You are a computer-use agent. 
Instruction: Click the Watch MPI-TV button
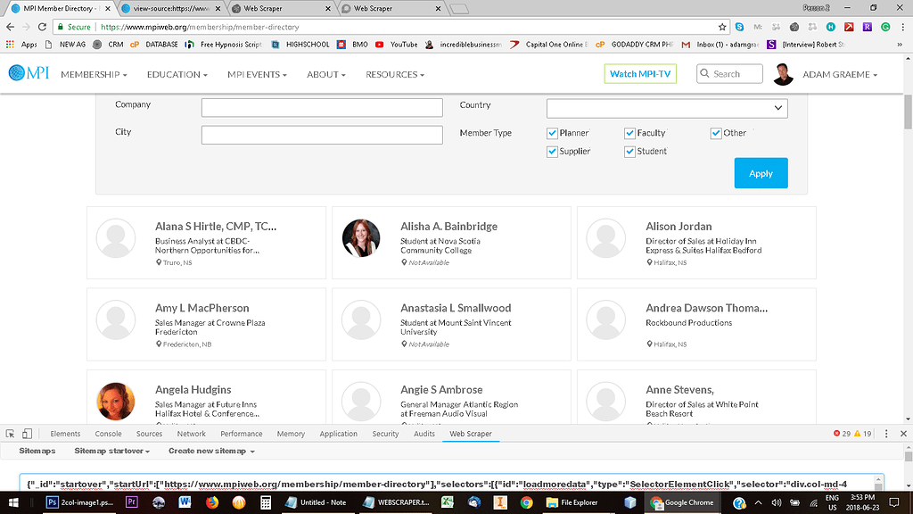point(640,74)
